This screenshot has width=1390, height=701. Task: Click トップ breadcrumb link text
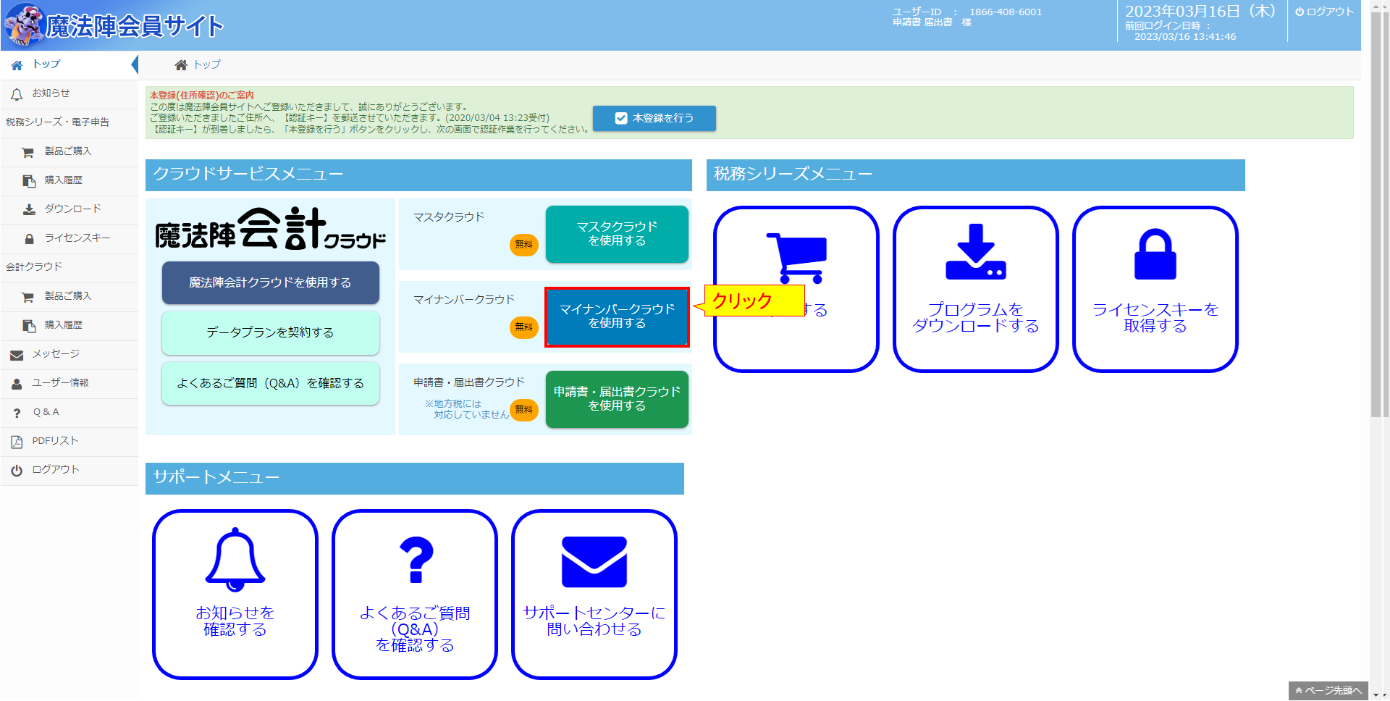207,64
